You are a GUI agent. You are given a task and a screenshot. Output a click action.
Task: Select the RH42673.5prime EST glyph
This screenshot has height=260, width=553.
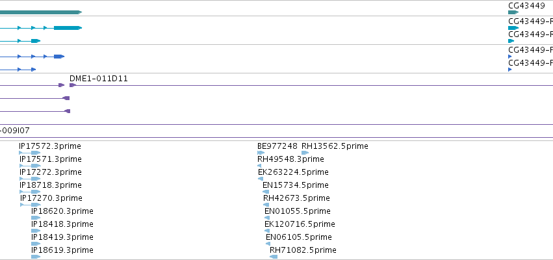click(266, 205)
